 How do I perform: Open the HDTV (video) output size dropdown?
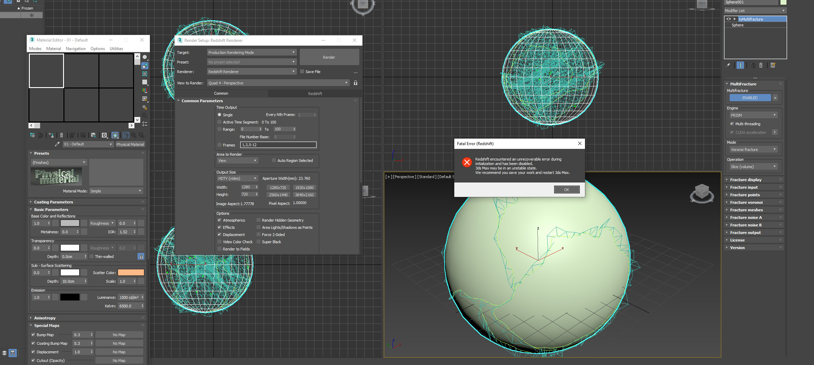(237, 178)
